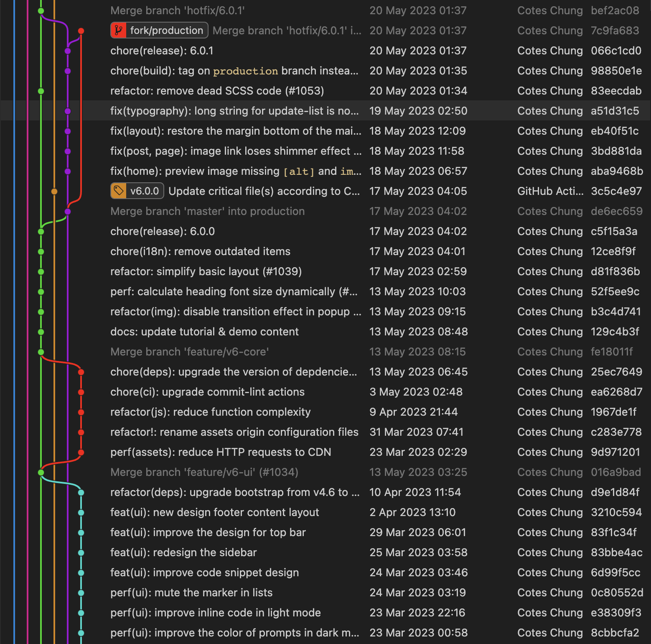The height and width of the screenshot is (644, 651).
Task: Select 'chore(build): tag on production branch' commit
Action: 325,71
